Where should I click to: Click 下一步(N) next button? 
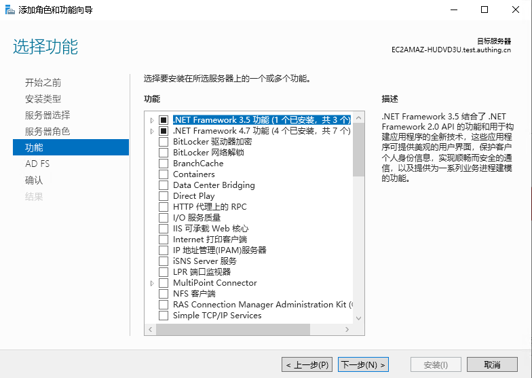click(364, 365)
